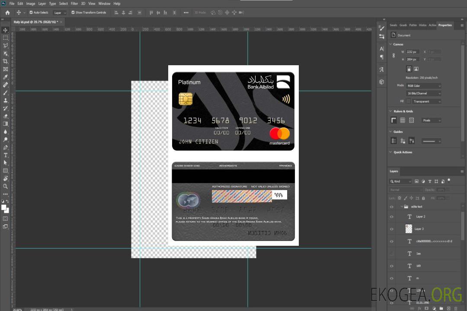Select the Horizontal Type tool

tap(5, 155)
